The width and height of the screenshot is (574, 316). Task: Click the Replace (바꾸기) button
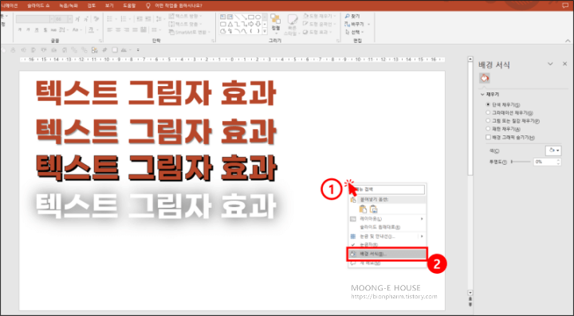click(x=355, y=24)
